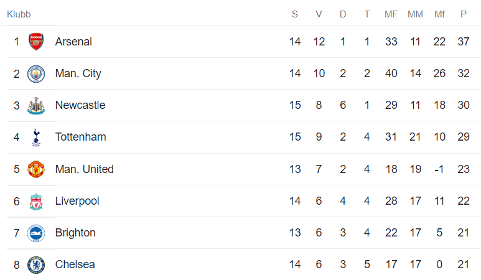Click the Liverpool club crest
The width and height of the screenshot is (481, 280).
(36, 202)
